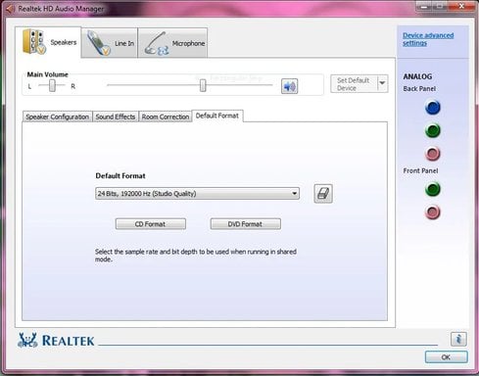
Task: Select the Default Format tab
Action: 217,116
